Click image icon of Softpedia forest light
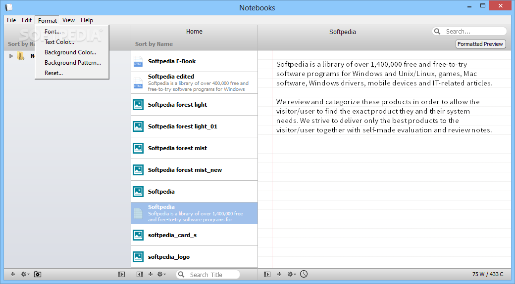This screenshot has width=515, height=284. [138, 105]
